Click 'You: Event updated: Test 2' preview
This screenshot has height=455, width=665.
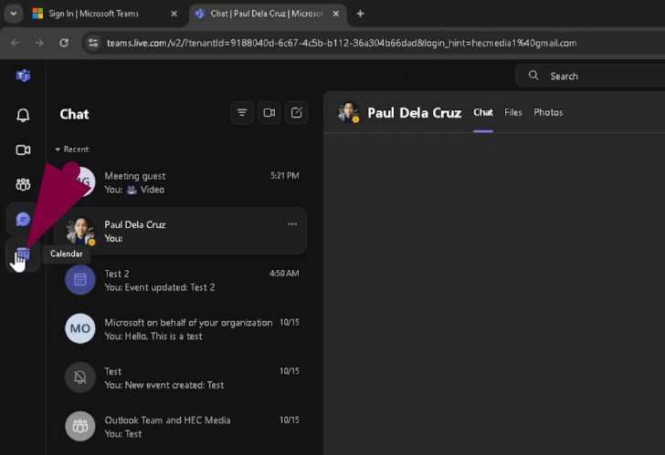160,287
